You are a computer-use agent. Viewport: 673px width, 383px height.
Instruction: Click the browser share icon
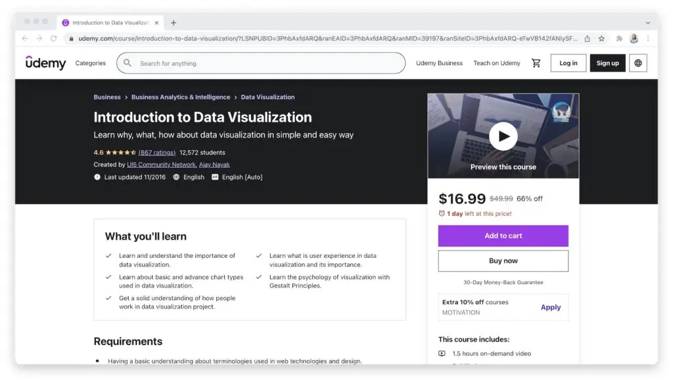coord(587,38)
